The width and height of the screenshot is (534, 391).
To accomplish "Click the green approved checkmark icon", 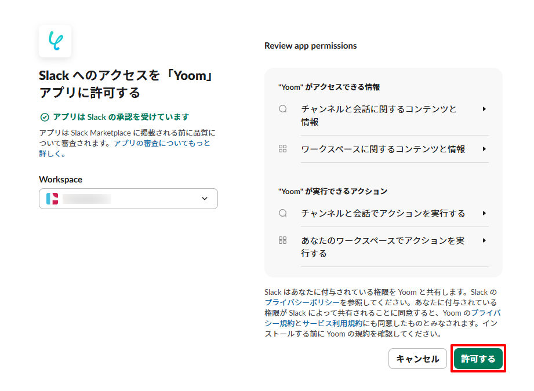I will point(45,118).
